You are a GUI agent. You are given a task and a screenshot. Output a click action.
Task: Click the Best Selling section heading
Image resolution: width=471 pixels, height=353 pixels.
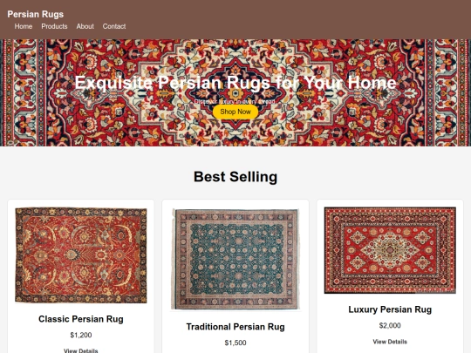point(235,177)
